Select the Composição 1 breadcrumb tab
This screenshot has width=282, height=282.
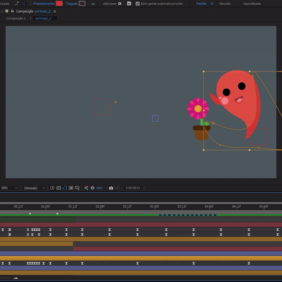pyautogui.click(x=16, y=18)
